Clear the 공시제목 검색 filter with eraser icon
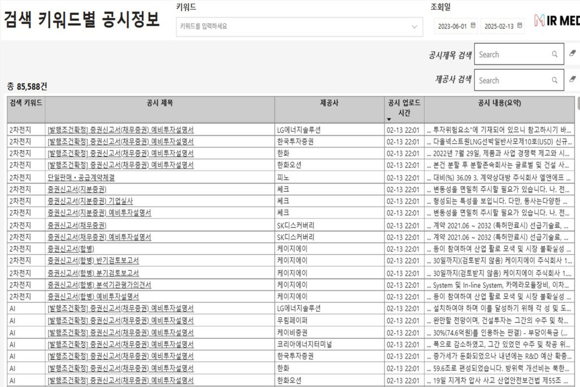Viewport: 580px width, 387px height. [x=572, y=53]
